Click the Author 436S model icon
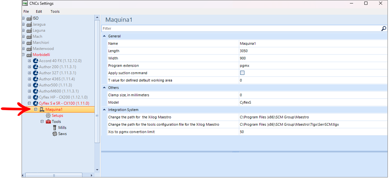Image resolution: width=389 pixels, height=179 pixels. pos(36,79)
